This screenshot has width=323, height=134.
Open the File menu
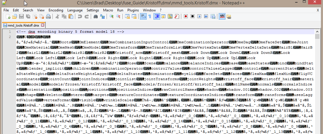coord(6,10)
